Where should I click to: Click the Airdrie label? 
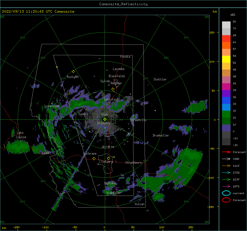tap(108, 147)
